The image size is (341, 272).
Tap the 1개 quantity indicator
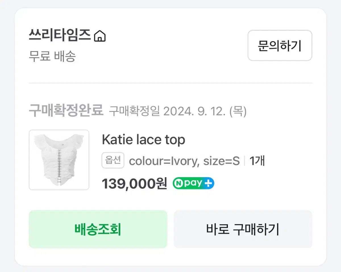pos(257,161)
